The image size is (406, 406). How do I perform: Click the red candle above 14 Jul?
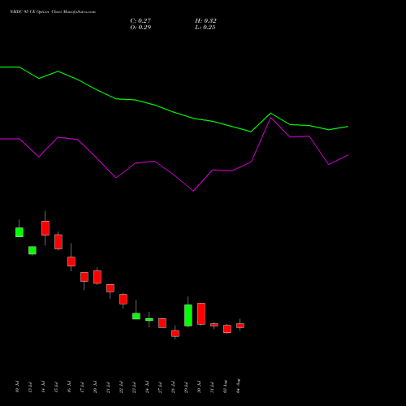(x=45, y=228)
